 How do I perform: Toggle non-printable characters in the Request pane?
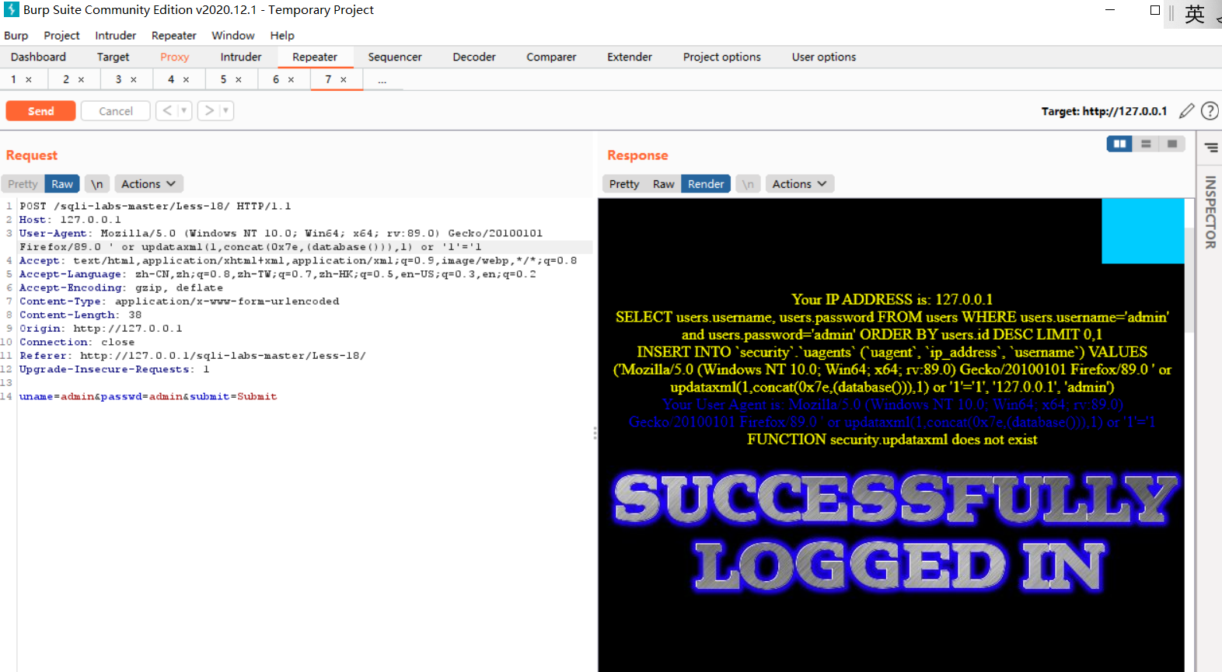[96, 184]
